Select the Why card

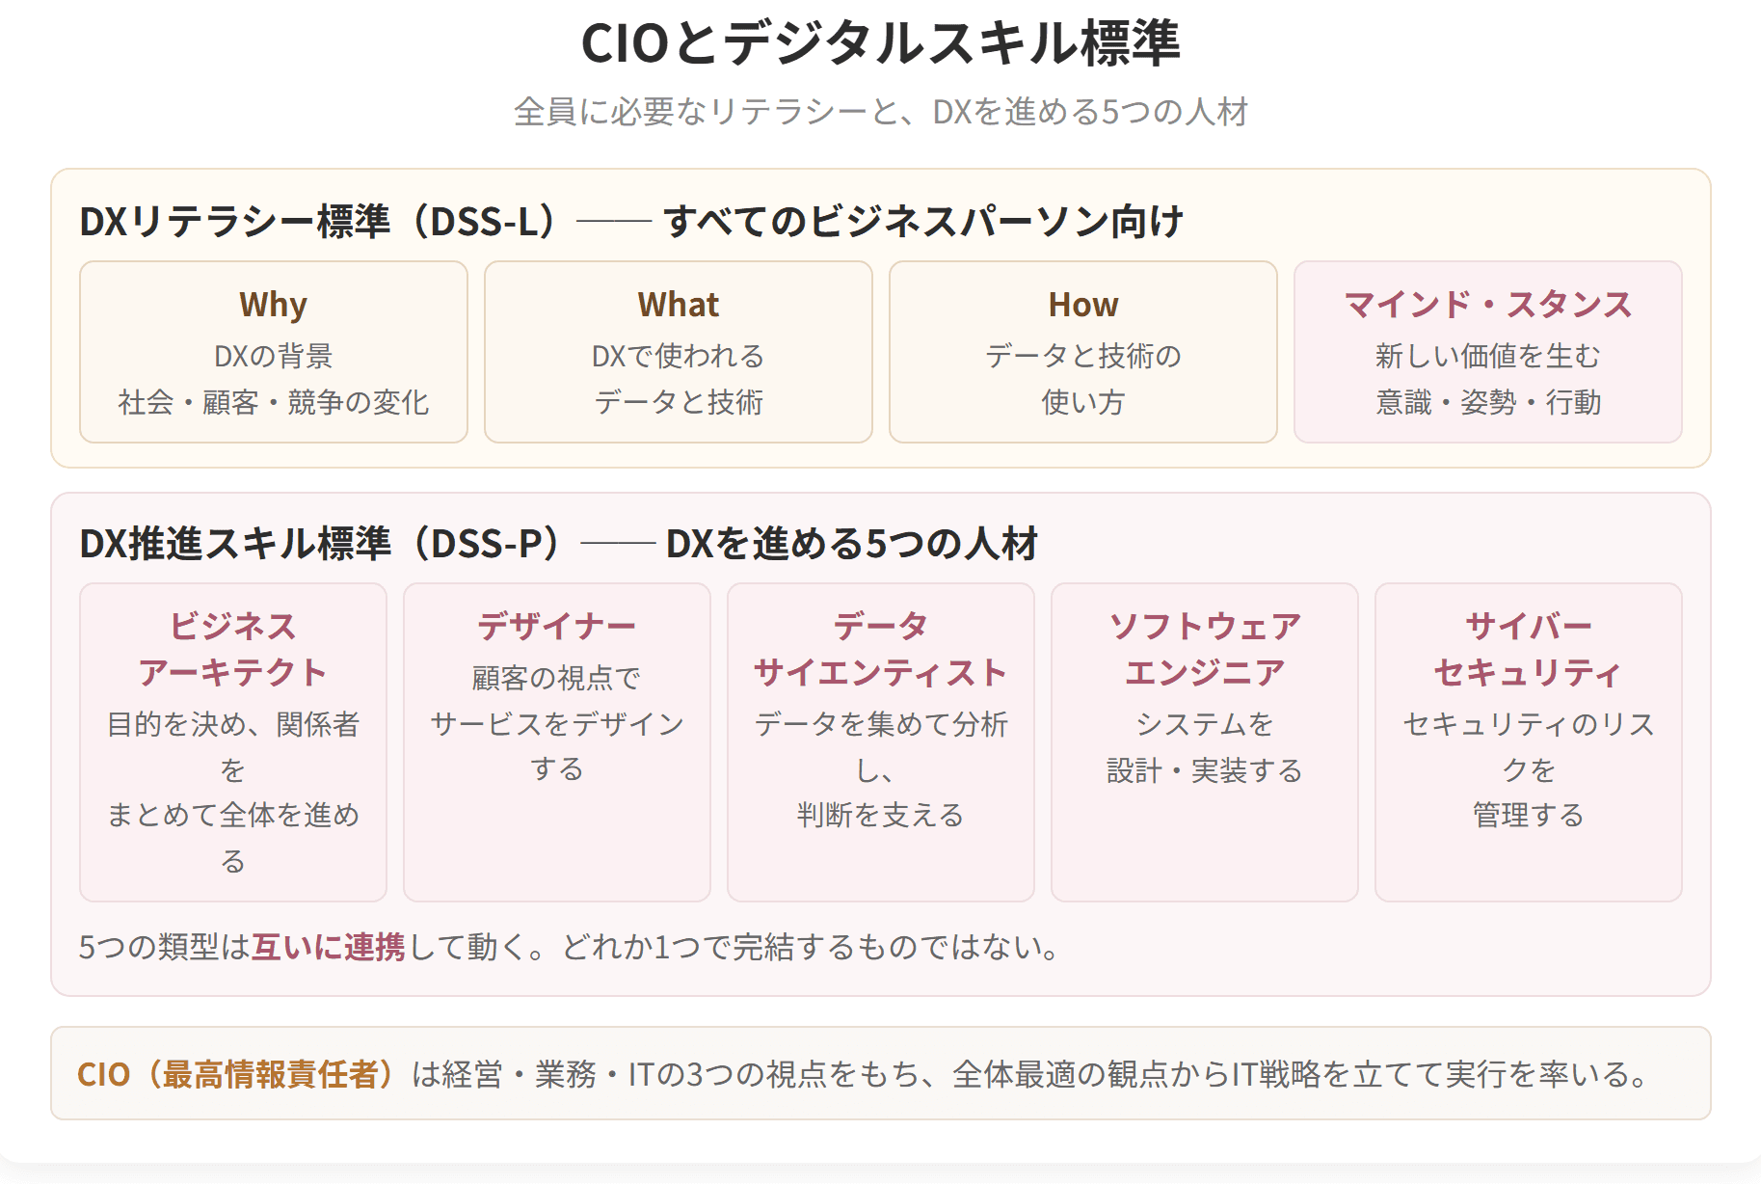pyautogui.click(x=274, y=352)
